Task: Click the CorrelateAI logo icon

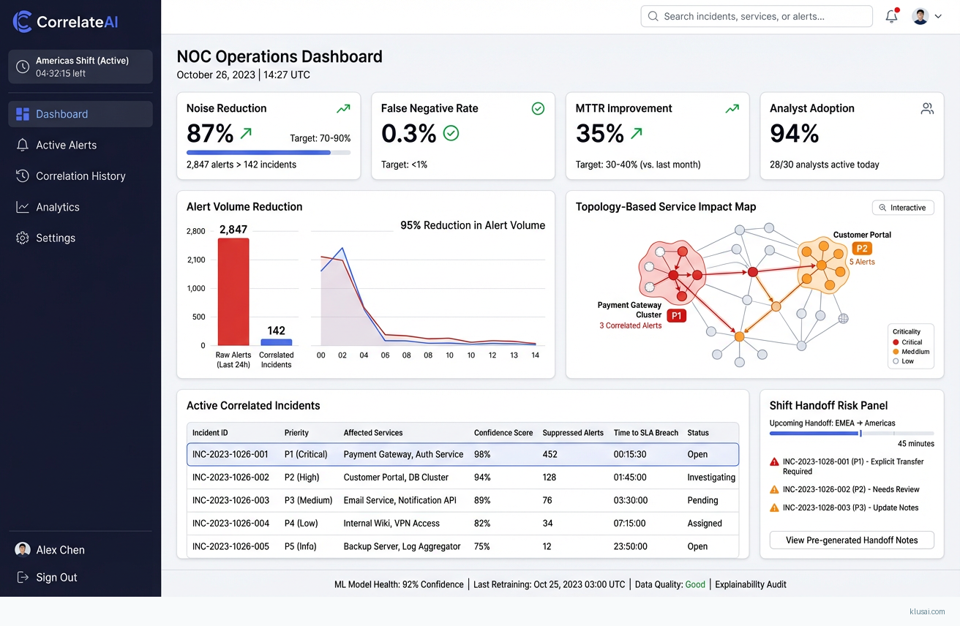Action: coord(23,22)
